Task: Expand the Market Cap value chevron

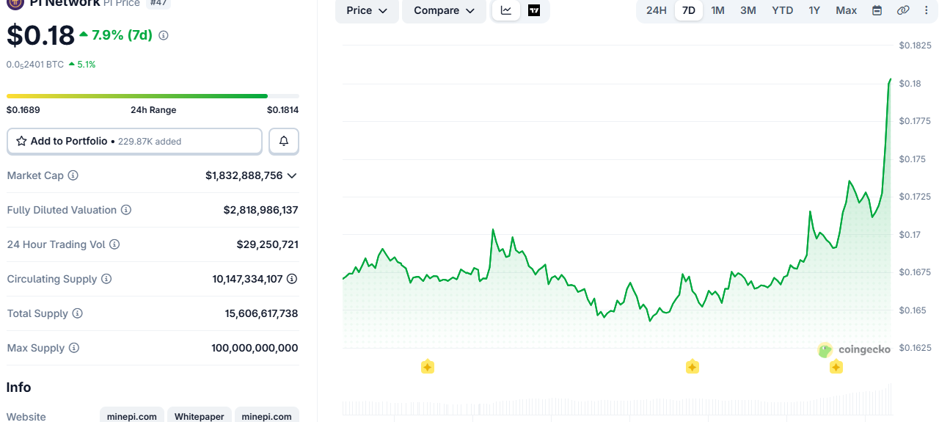Action: coord(292,175)
